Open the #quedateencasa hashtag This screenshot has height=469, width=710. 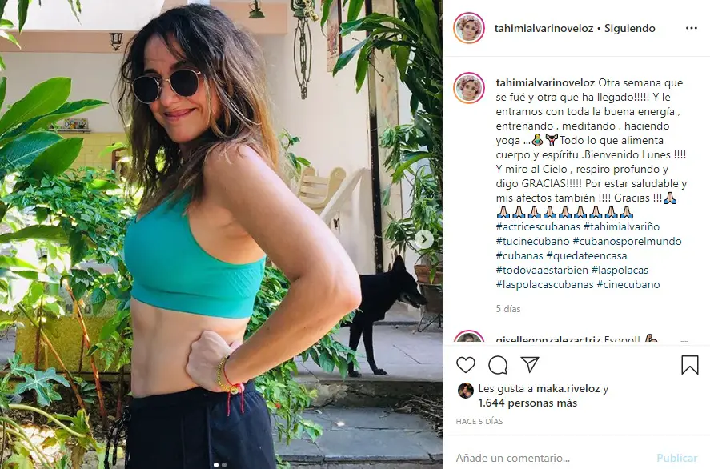(587, 255)
